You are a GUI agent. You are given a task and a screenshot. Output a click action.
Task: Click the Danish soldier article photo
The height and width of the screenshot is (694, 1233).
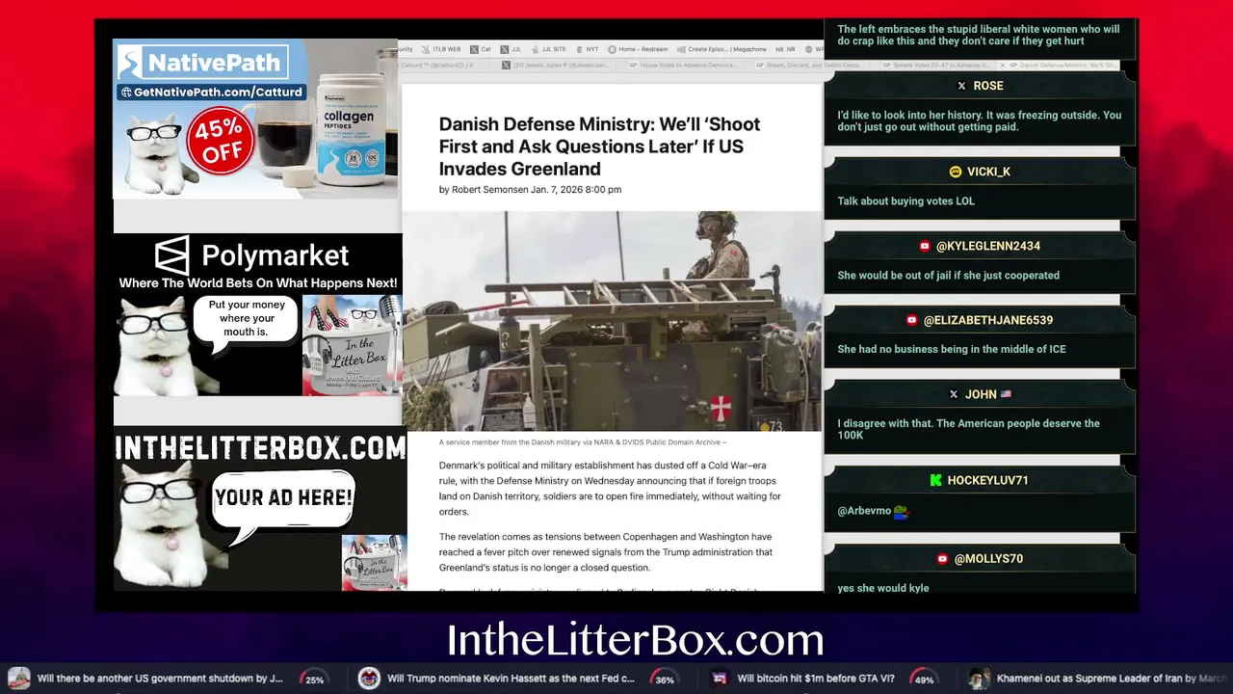tap(612, 321)
